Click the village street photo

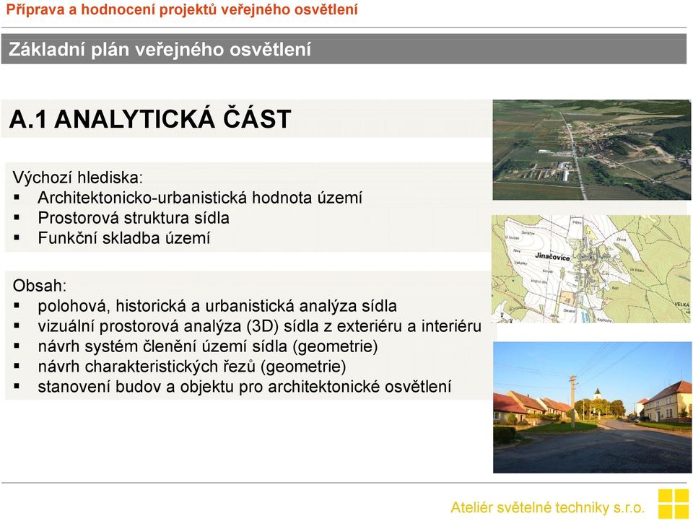(592, 407)
